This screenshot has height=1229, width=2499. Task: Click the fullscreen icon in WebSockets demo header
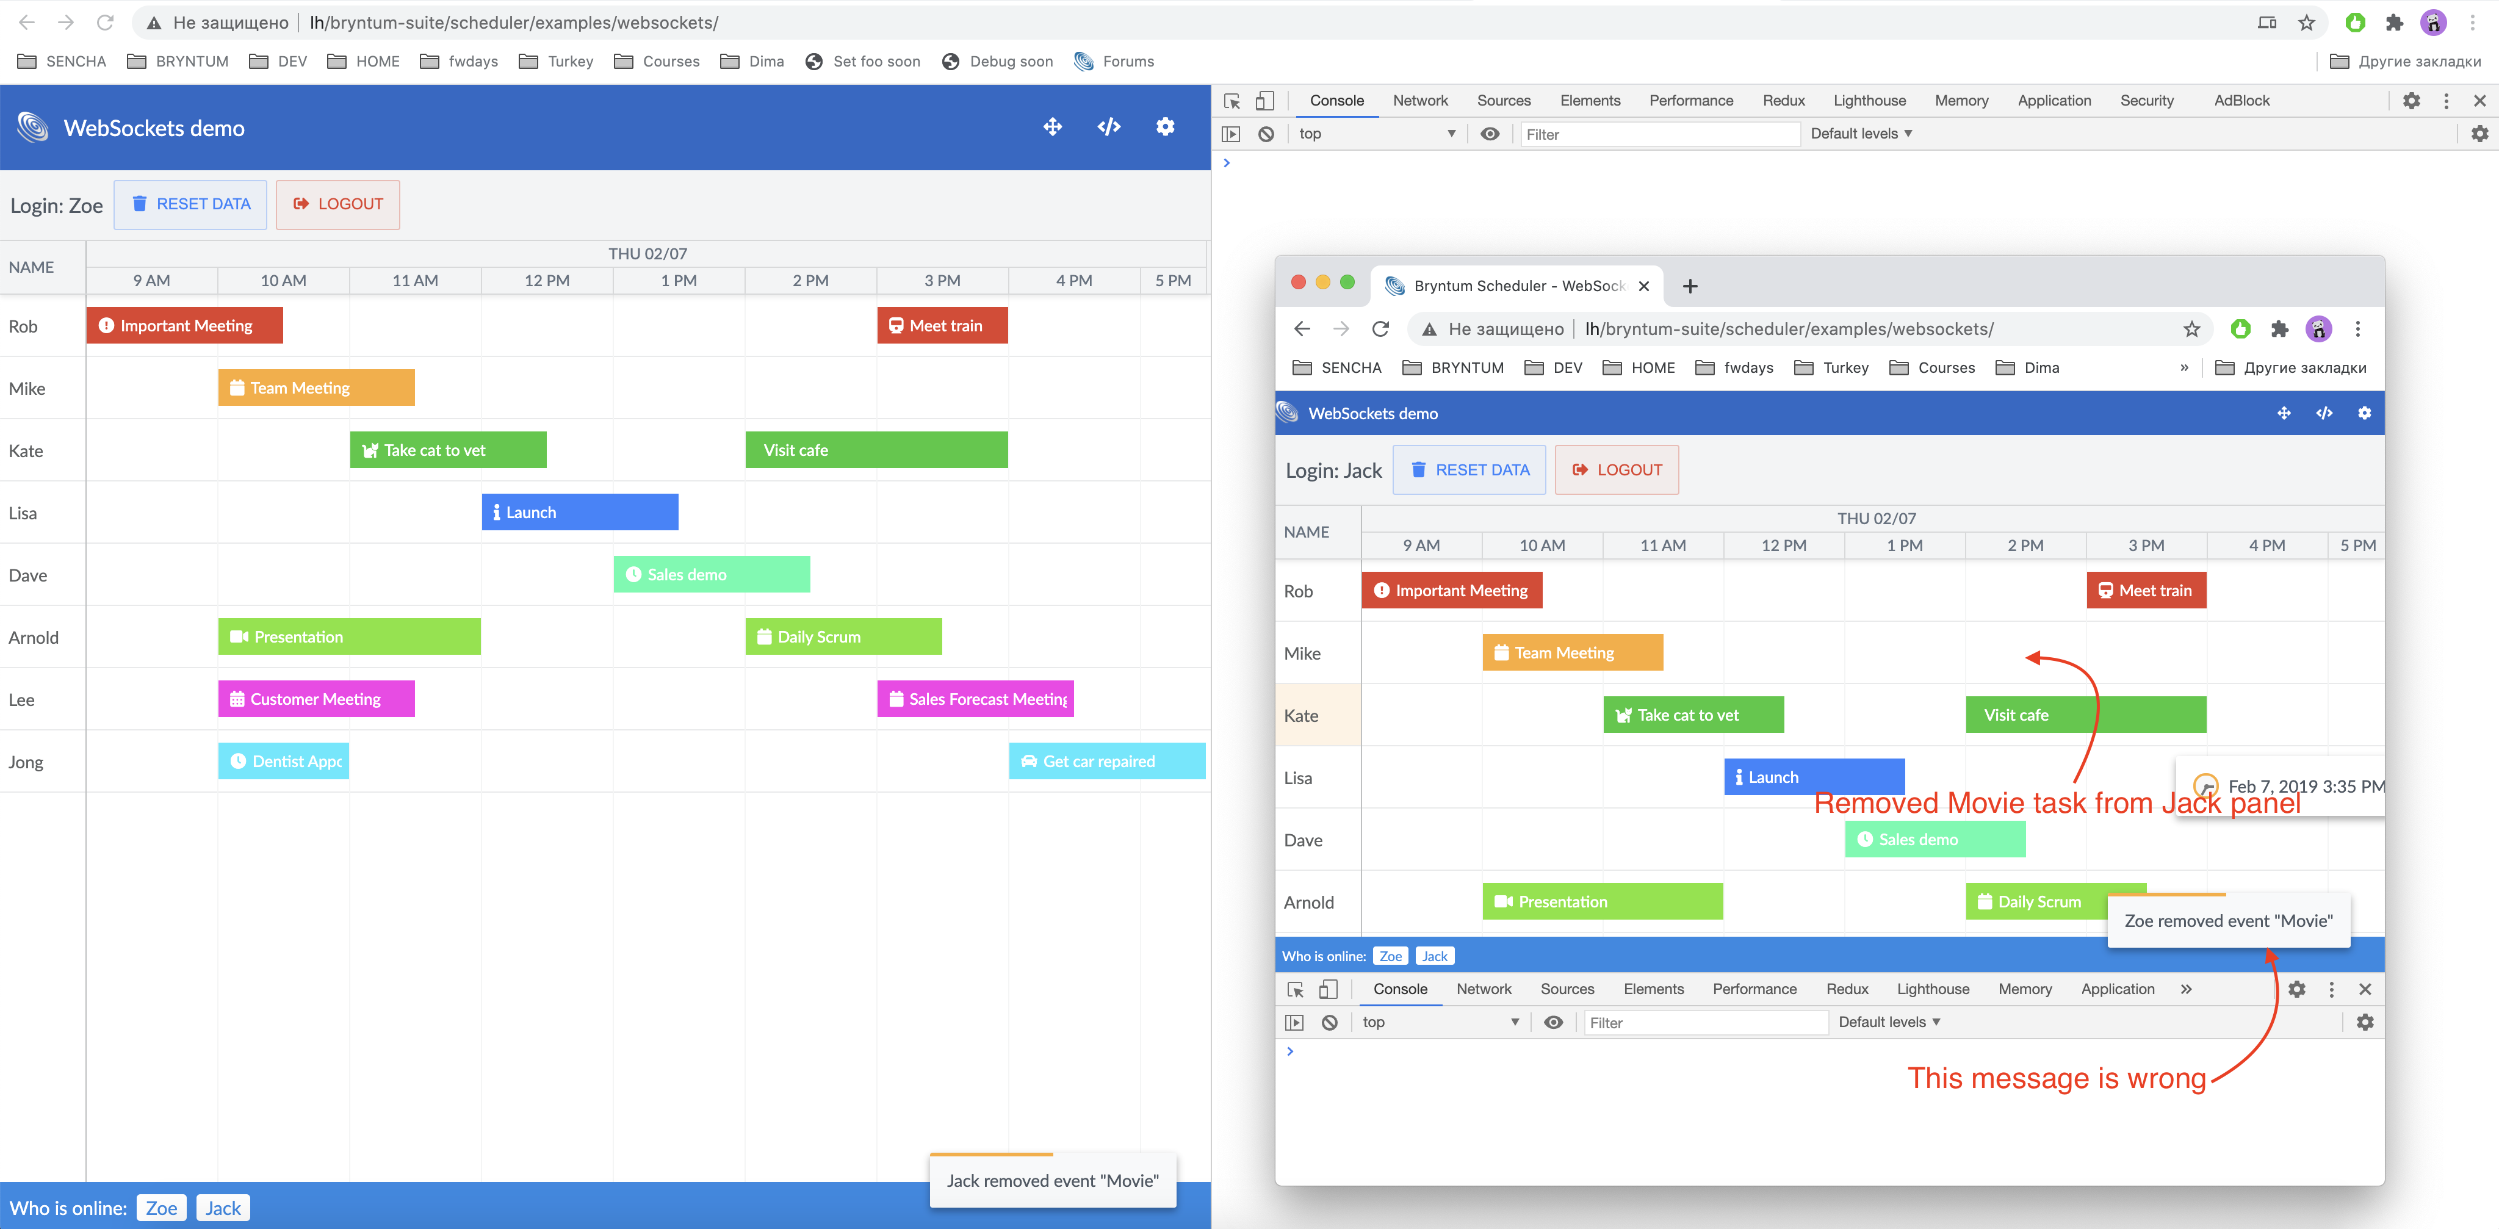pos(1053,127)
